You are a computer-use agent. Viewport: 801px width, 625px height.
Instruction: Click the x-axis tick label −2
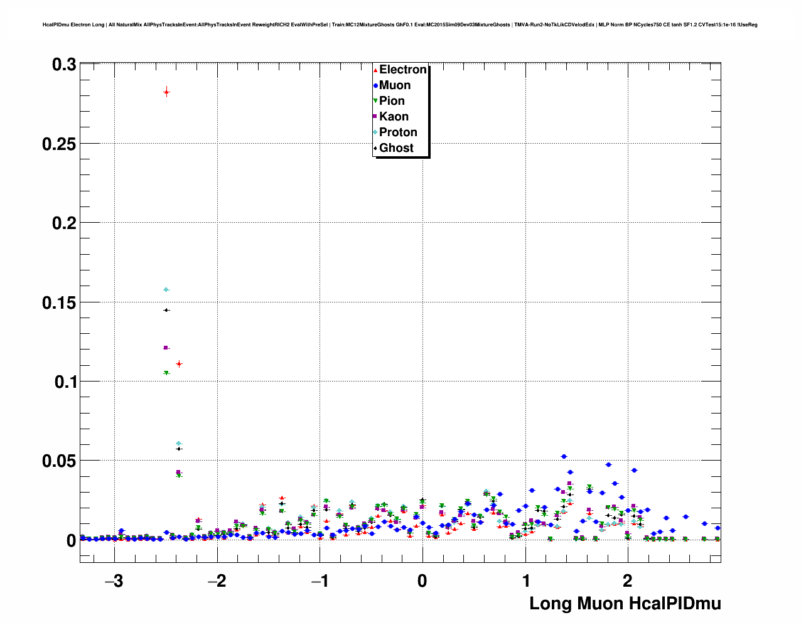217,581
